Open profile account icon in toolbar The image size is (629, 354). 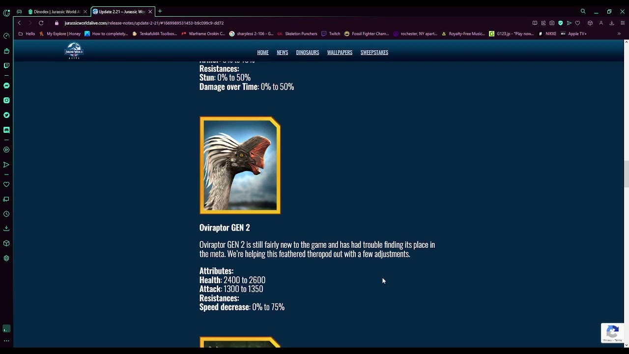click(x=601, y=23)
